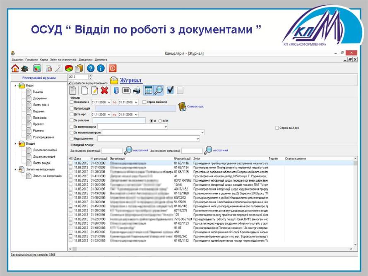The height and width of the screenshot is (276, 368).
Task: Click the 'Список орг.' link
Action: (x=196, y=106)
